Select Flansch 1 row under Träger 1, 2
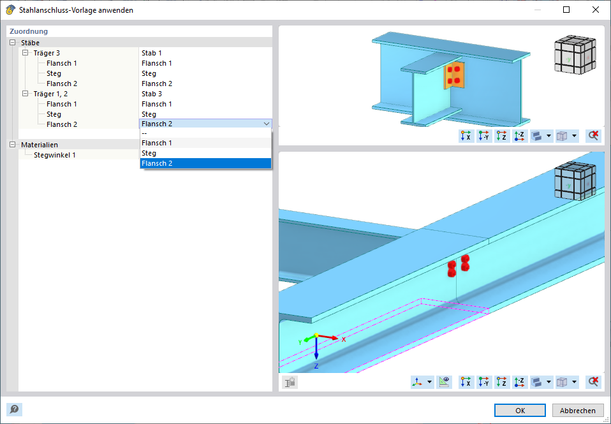This screenshot has width=611, height=424. coord(62,104)
